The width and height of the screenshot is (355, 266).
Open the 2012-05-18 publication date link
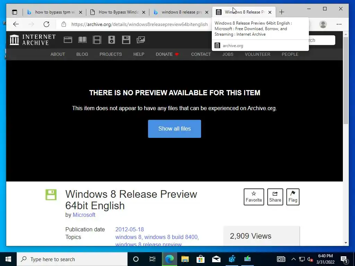(130, 229)
